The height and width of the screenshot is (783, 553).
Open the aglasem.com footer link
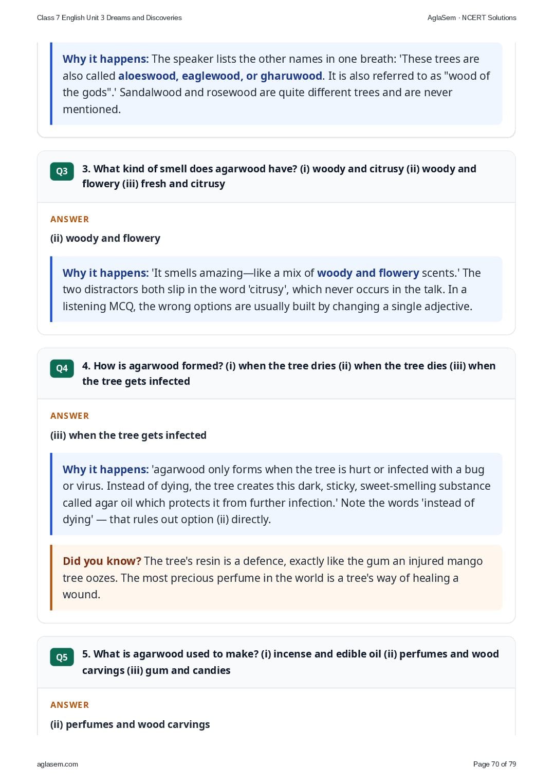click(58, 764)
